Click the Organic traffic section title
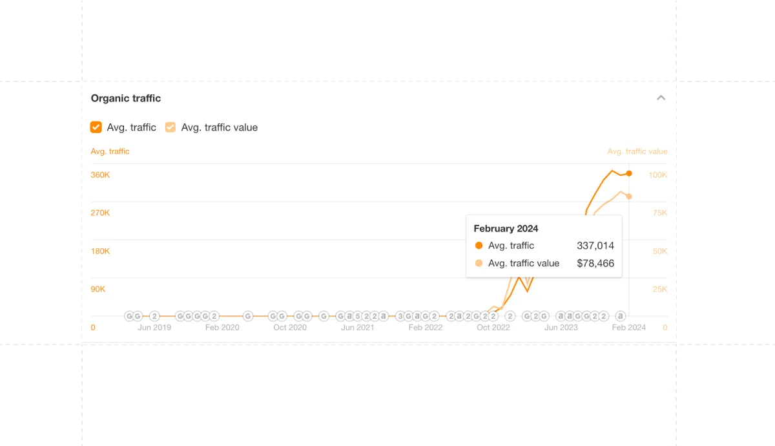The width and height of the screenshot is (775, 446). (x=126, y=98)
